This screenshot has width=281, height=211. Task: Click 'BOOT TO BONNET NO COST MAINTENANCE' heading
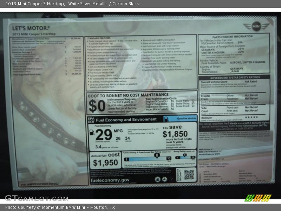tap(128, 95)
